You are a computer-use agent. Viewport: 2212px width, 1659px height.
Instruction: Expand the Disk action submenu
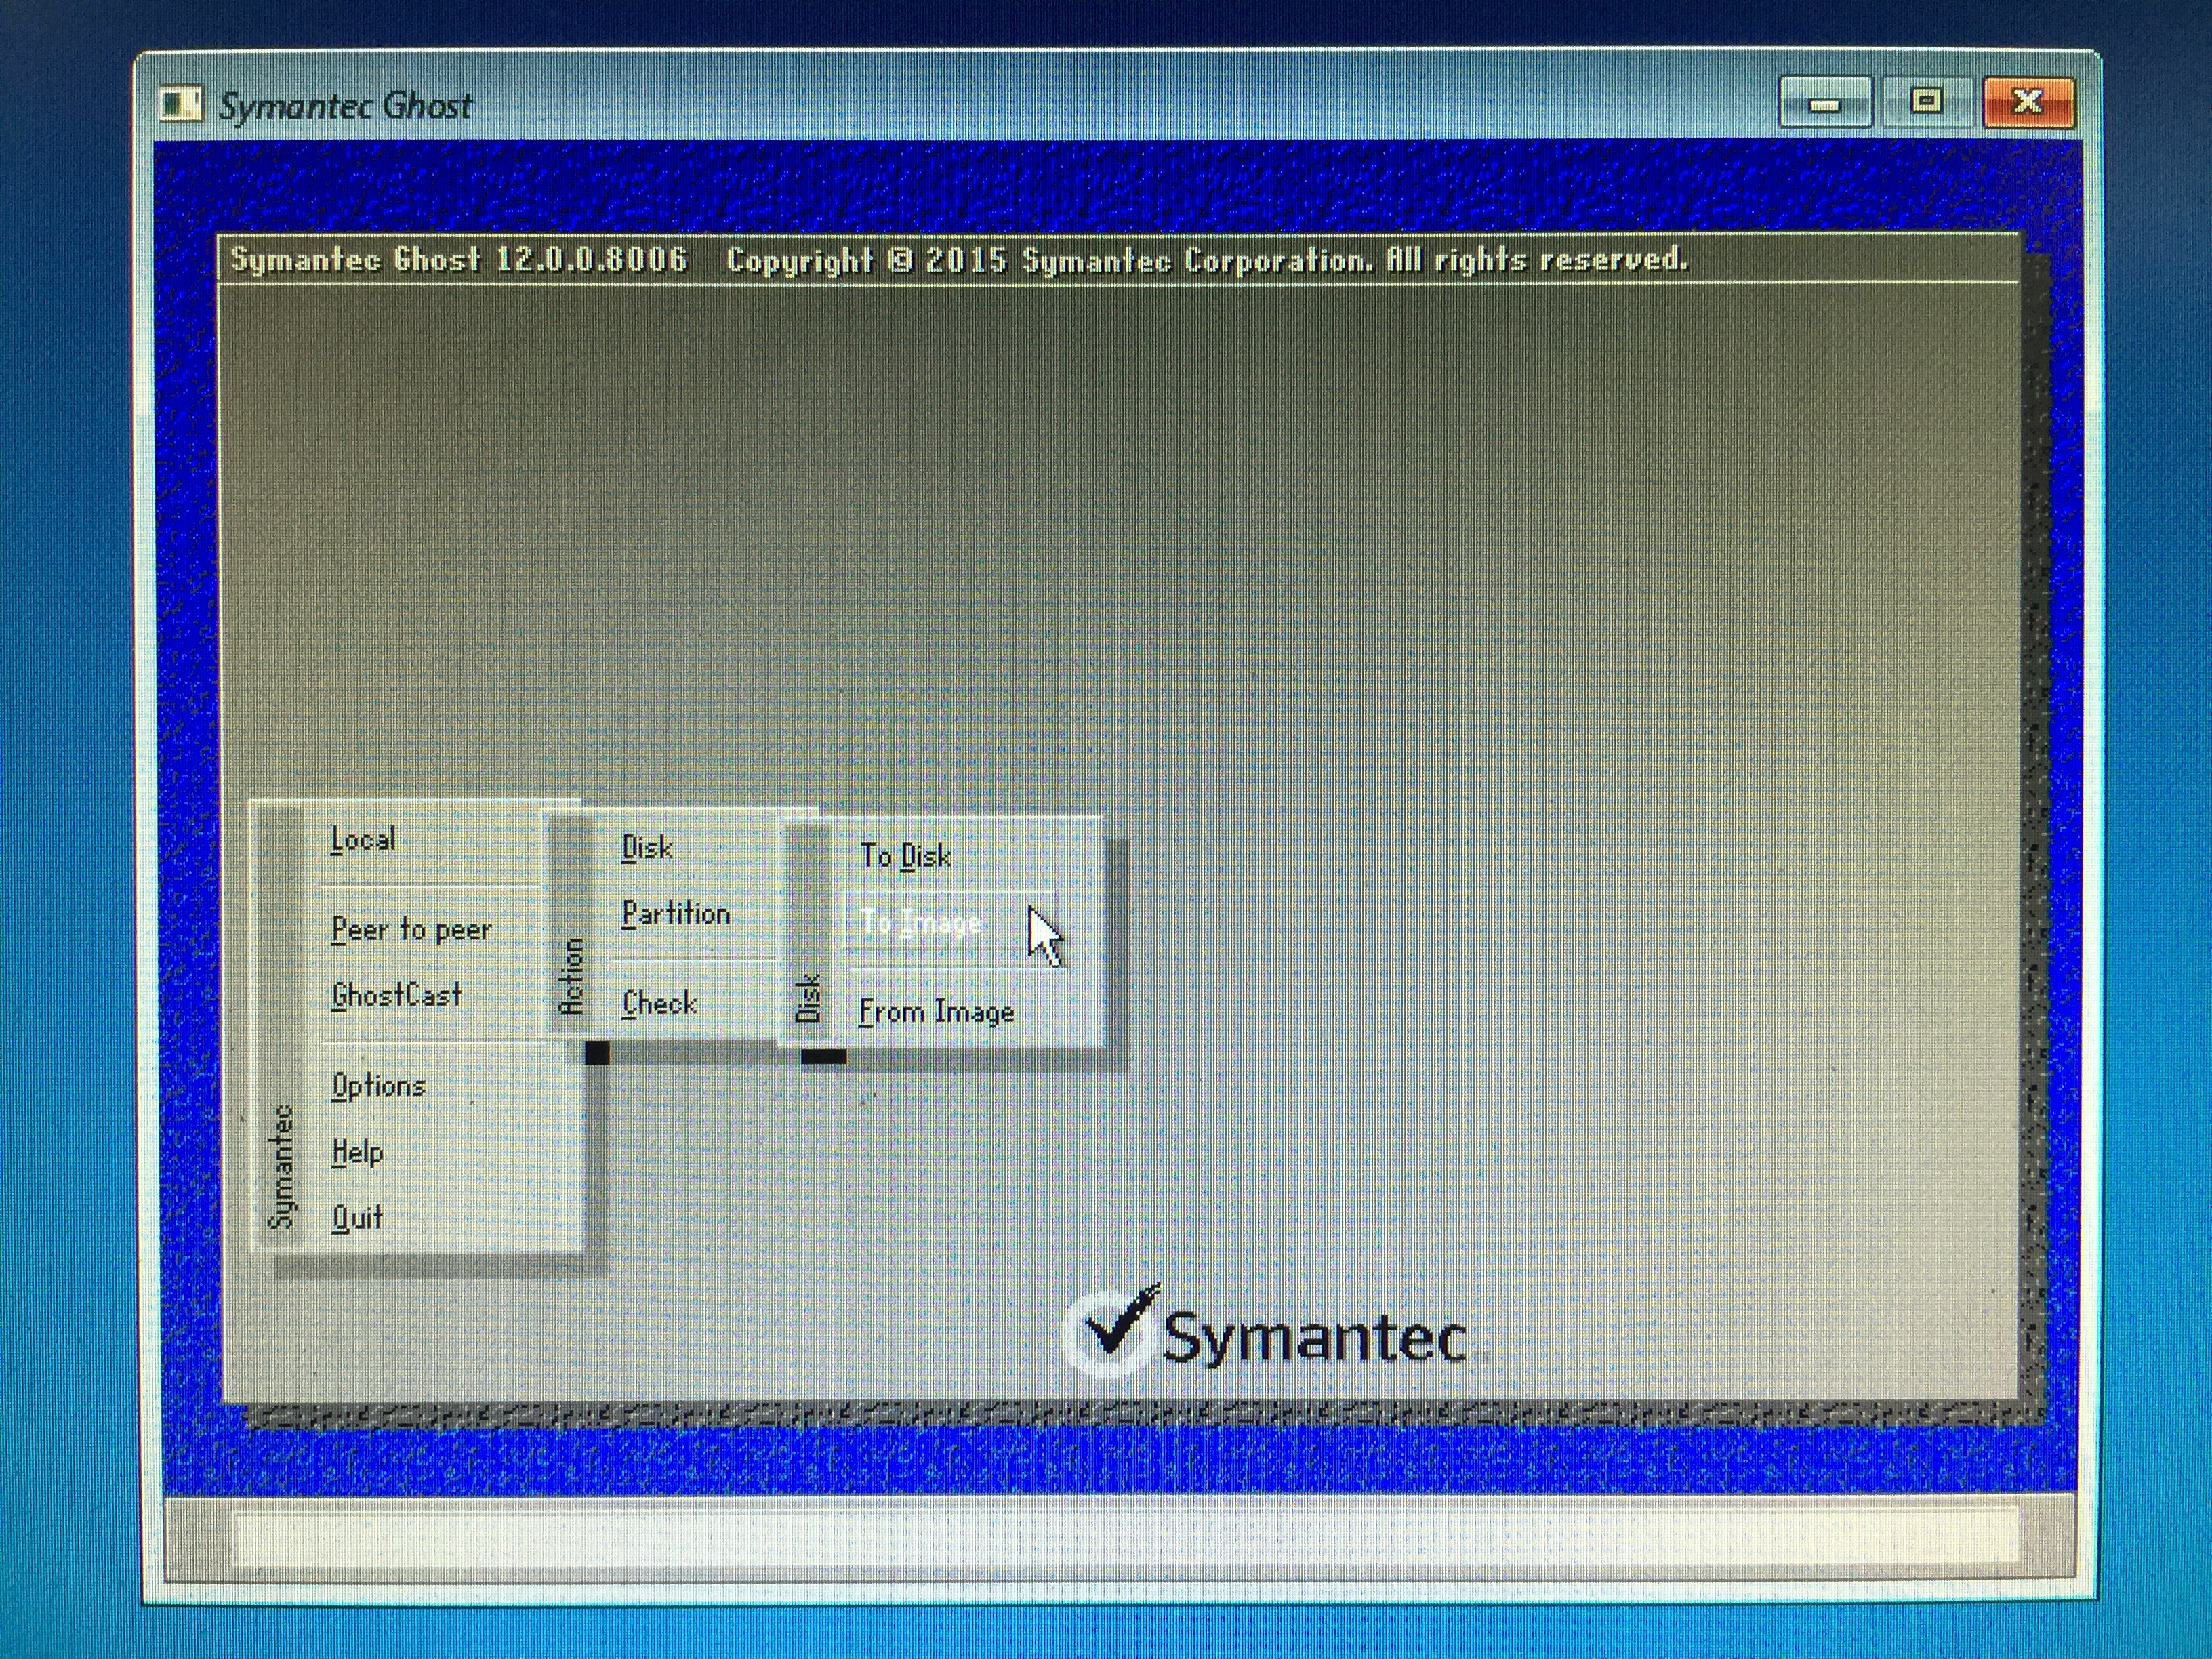647,848
